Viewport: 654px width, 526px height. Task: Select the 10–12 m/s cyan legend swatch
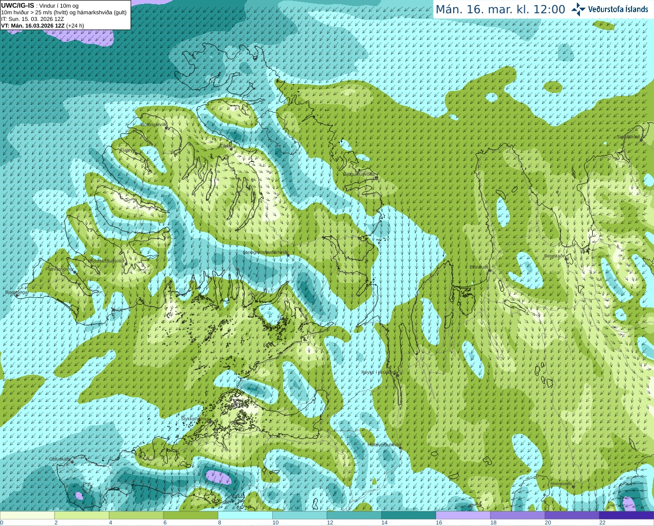click(299, 515)
